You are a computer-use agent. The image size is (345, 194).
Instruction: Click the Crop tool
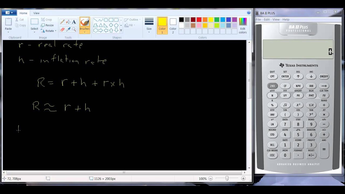pyautogui.click(x=46, y=20)
